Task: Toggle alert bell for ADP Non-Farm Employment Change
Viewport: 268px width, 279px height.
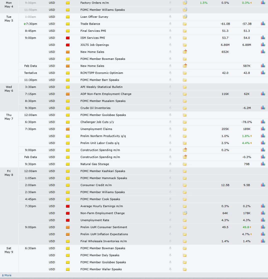Action: (x=170, y=94)
